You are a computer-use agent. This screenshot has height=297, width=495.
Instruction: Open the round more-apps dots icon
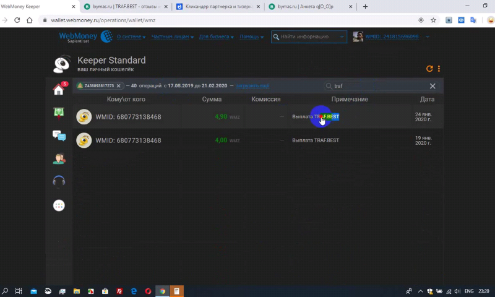(59, 206)
